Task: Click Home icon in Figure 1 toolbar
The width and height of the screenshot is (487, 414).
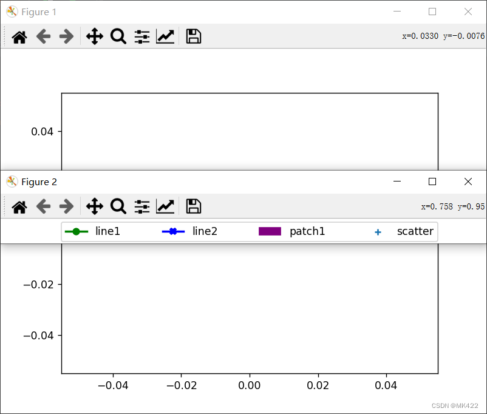Action: click(19, 37)
